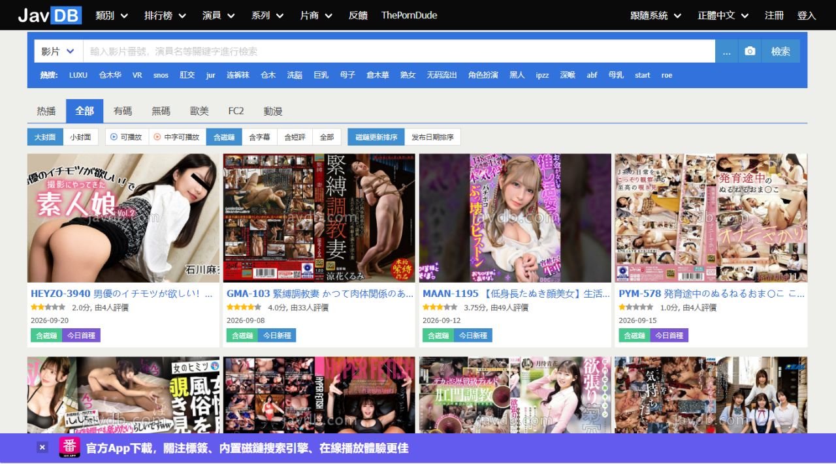The image size is (836, 464).
Task: Switch to the 無碼 tab
Action: pos(161,111)
